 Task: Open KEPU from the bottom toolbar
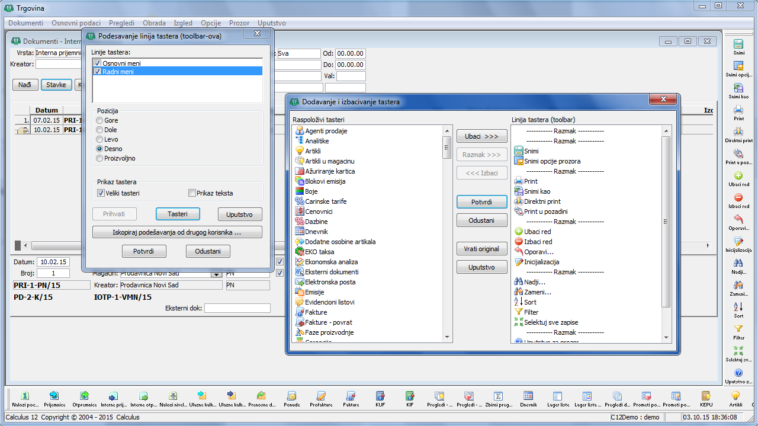(x=706, y=396)
